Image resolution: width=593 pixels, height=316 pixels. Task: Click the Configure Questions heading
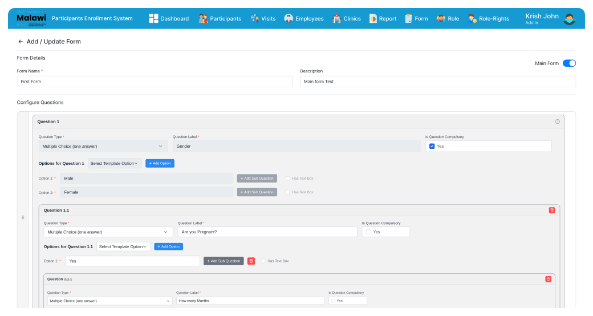[40, 103]
